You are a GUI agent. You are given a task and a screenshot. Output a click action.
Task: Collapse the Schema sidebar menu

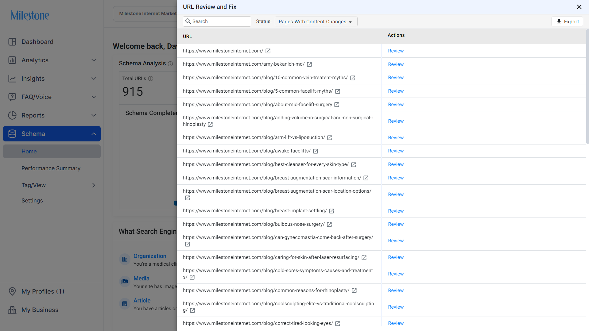tap(94, 134)
